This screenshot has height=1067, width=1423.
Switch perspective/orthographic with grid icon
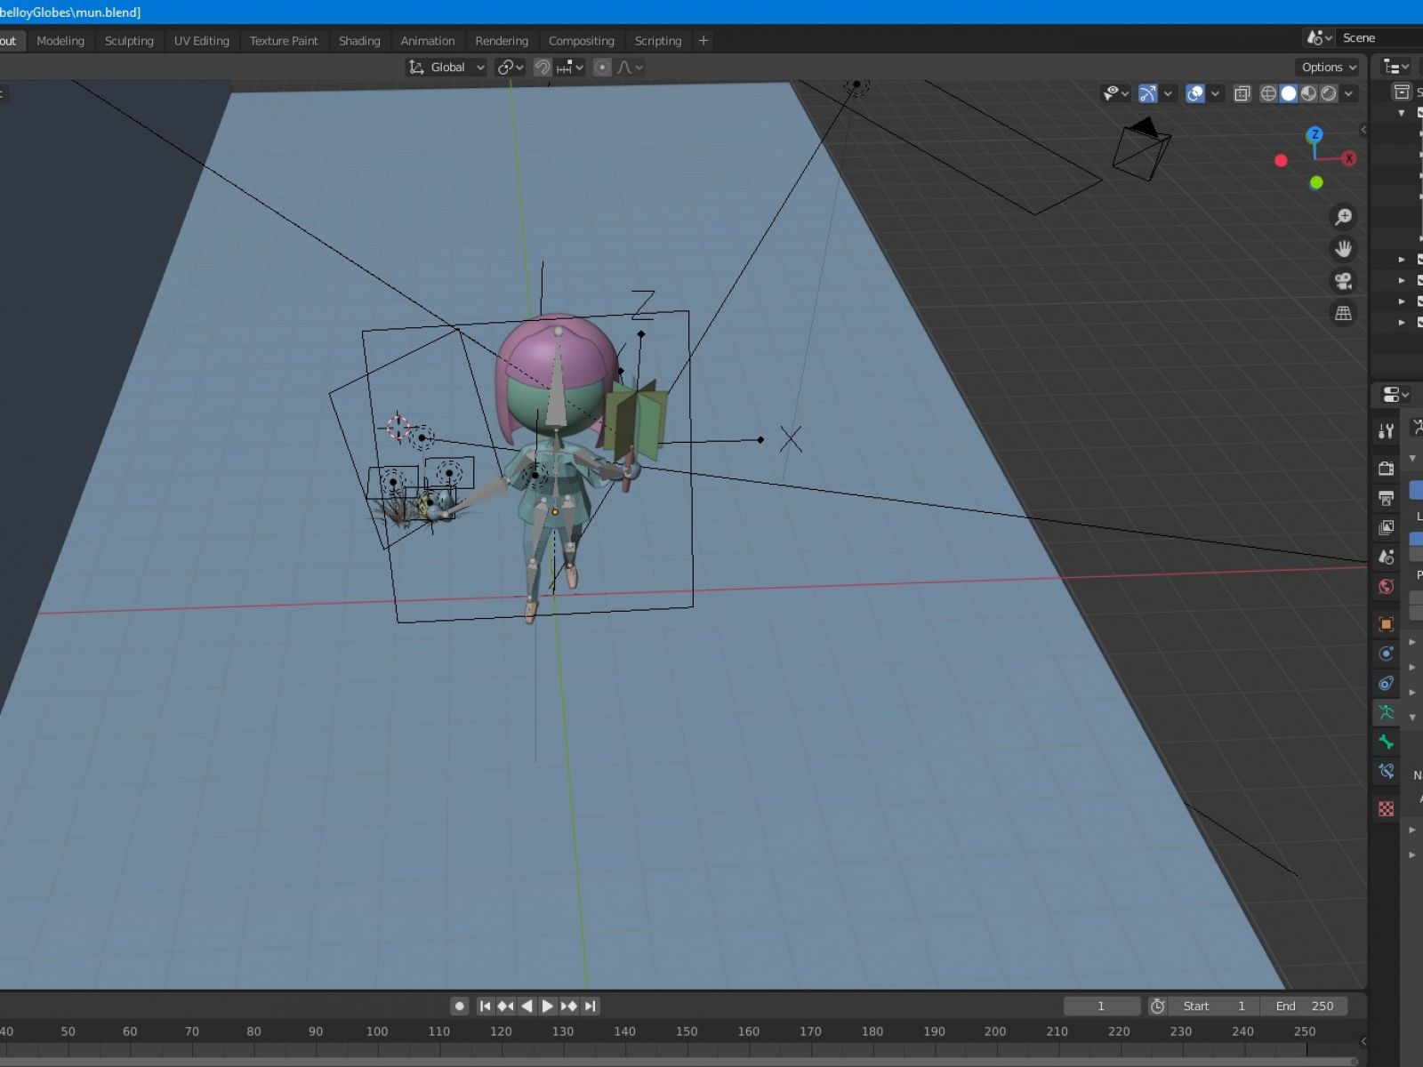tap(1343, 313)
